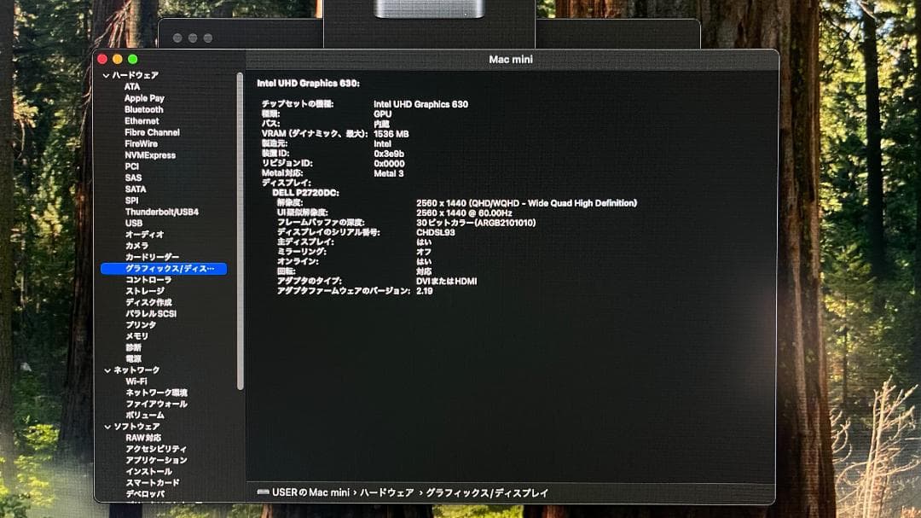Select 診断 in the sidebar
The image size is (921, 518).
(x=133, y=347)
